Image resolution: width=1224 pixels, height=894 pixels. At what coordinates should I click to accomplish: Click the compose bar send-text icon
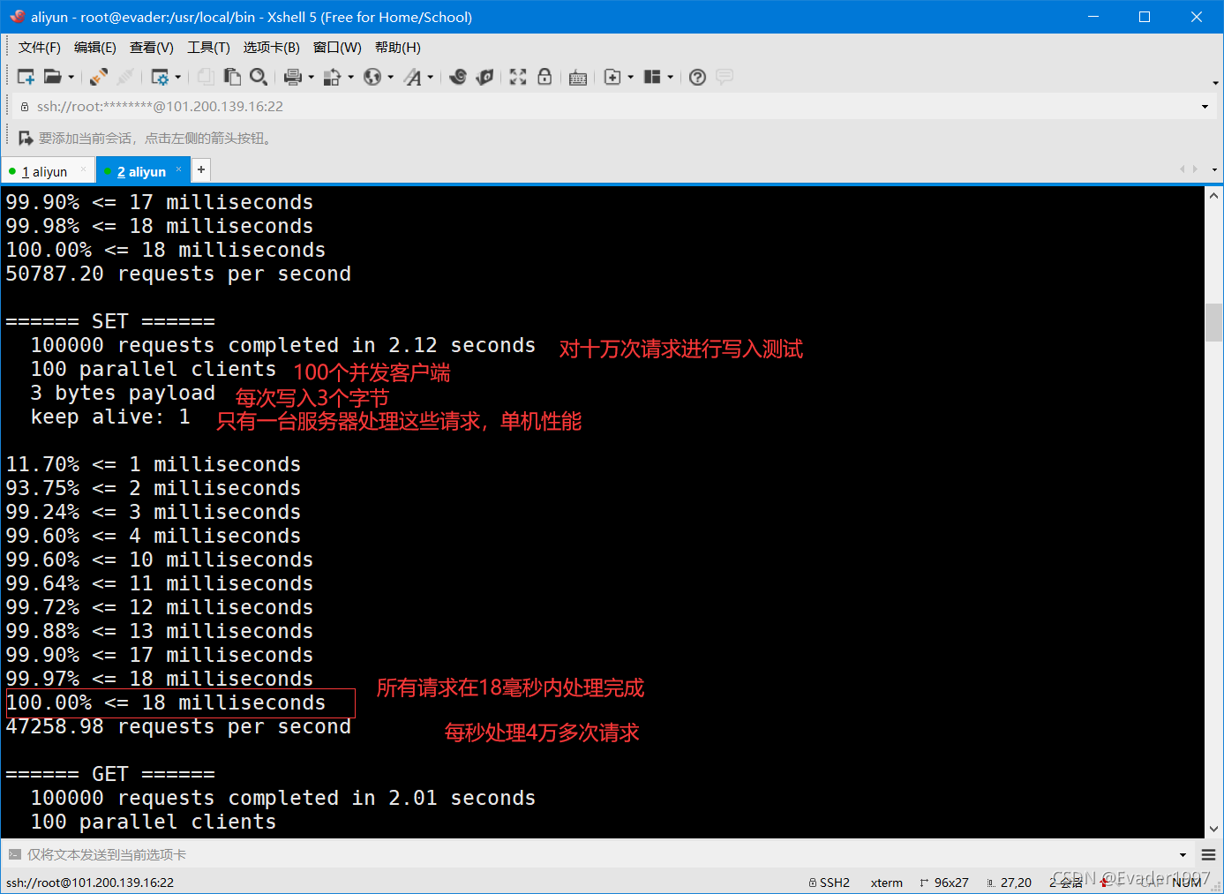tap(14, 854)
